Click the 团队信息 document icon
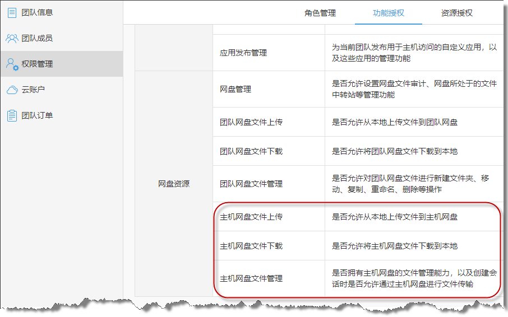508x317 pixels. coord(12,12)
